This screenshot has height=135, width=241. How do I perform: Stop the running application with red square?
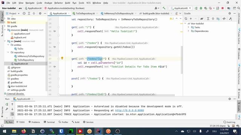point(223,8)
